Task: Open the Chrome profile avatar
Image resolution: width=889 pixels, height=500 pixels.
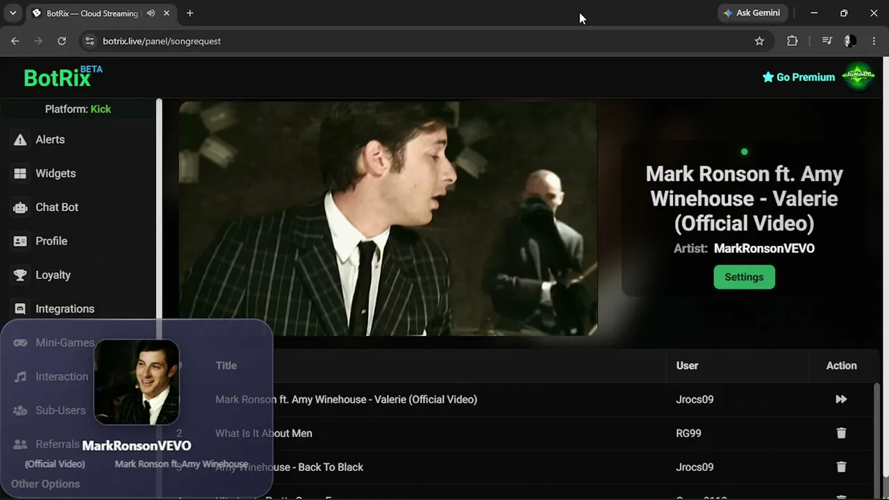Action: [850, 41]
